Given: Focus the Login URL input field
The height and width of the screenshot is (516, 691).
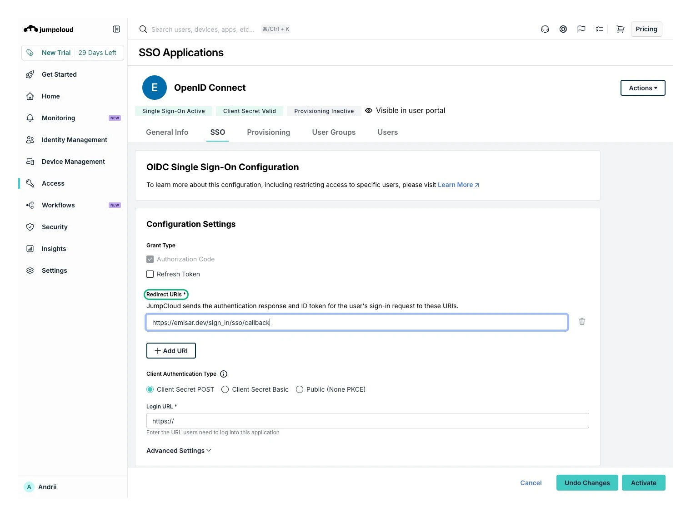Looking at the screenshot, I should [x=367, y=421].
